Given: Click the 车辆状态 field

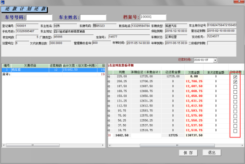Looking at the screenshot, I should point(176,37).
